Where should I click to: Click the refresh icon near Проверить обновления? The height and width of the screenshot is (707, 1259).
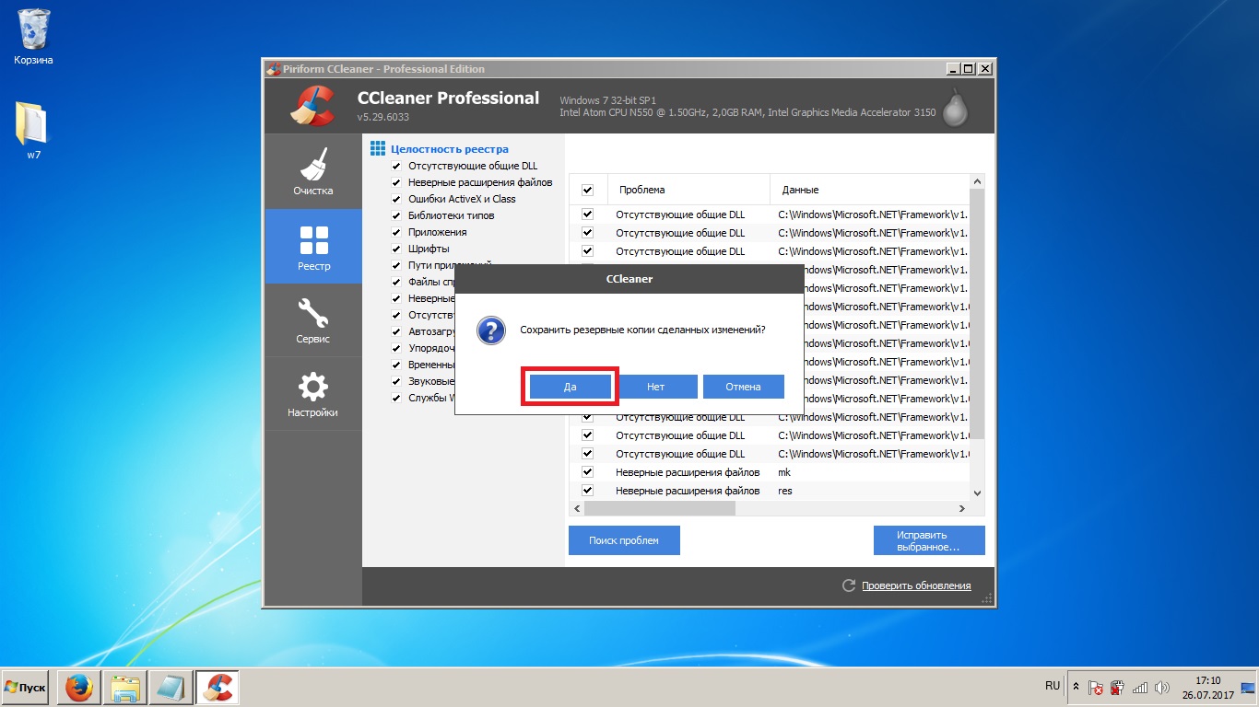(x=849, y=585)
